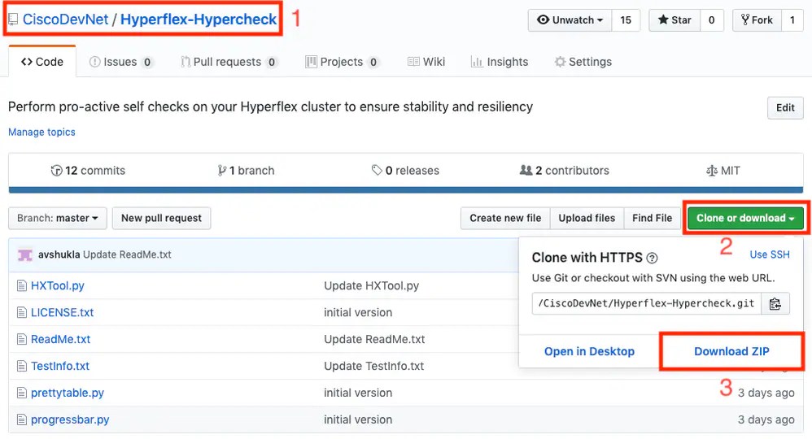Click the file icon next to progressbar.py

pos(21,419)
